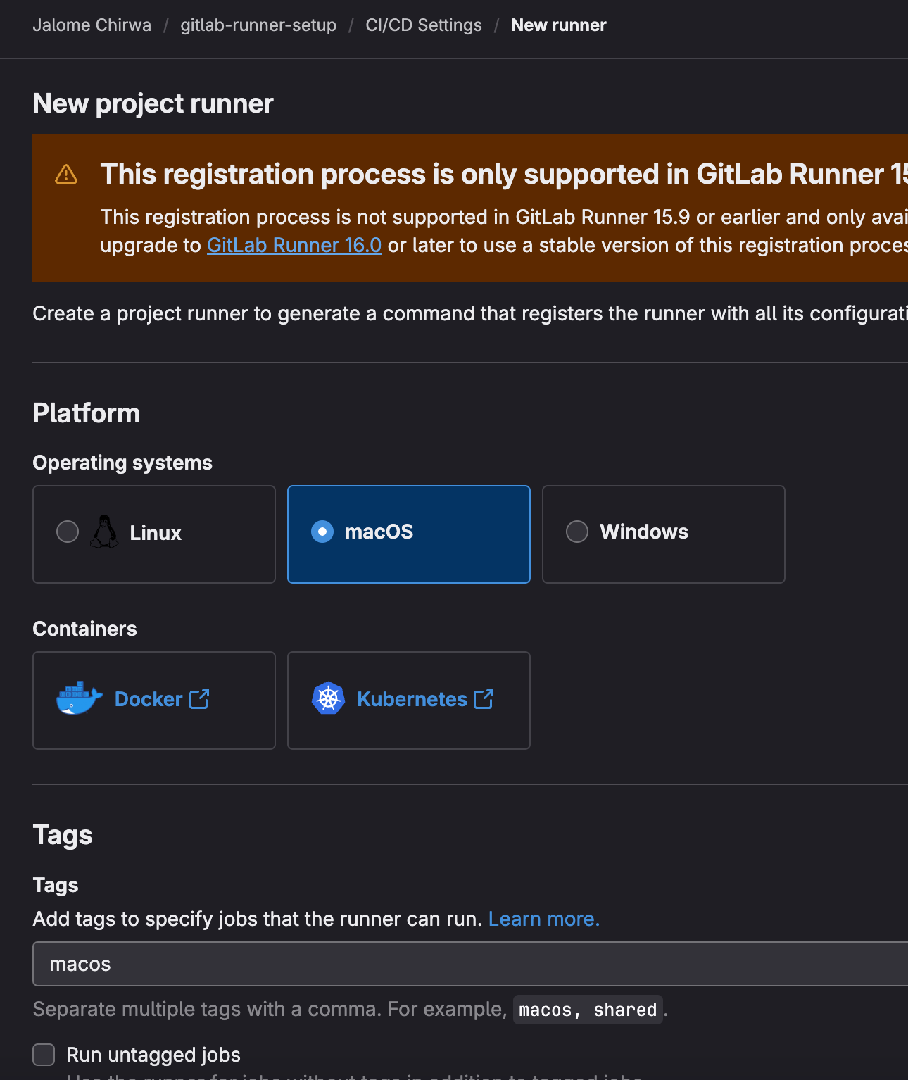Enable the Run untagged jobs checkbox
Viewport: 908px width, 1080px height.
coord(44,1055)
